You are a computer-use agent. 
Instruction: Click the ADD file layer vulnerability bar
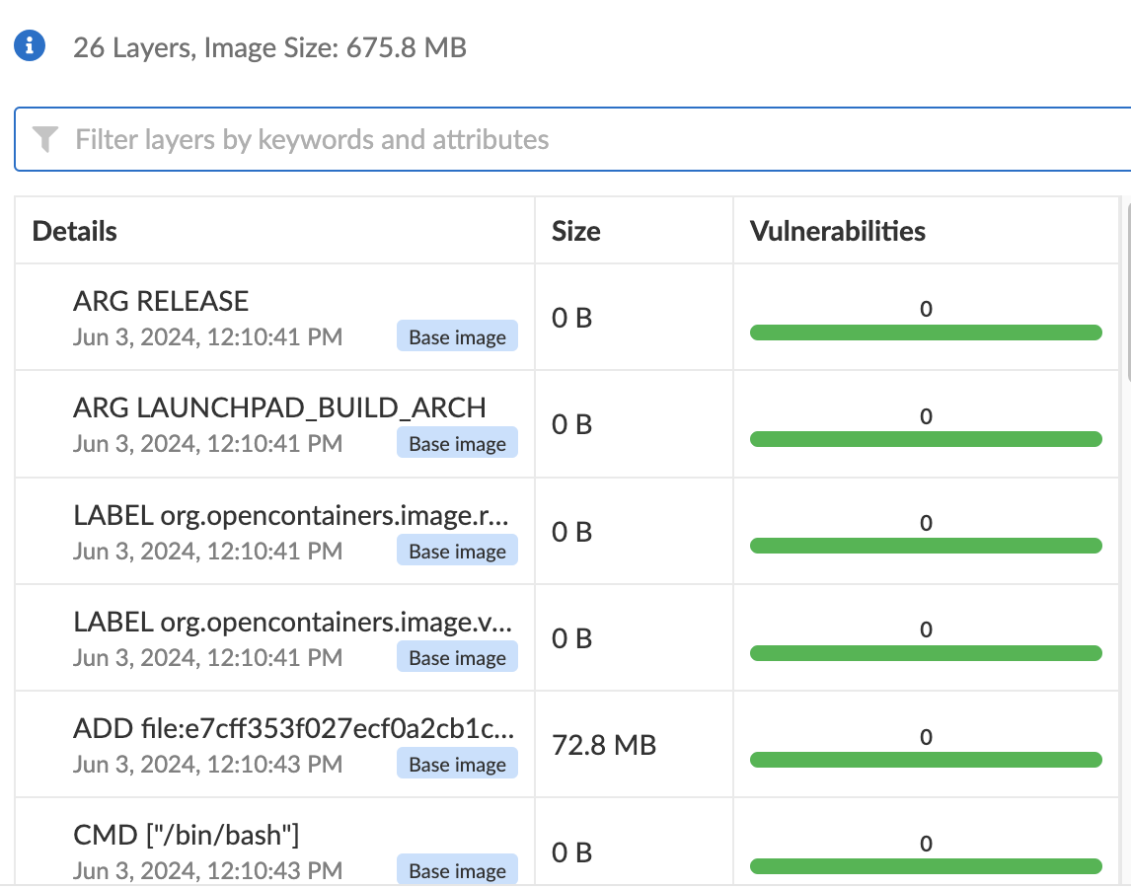926,760
